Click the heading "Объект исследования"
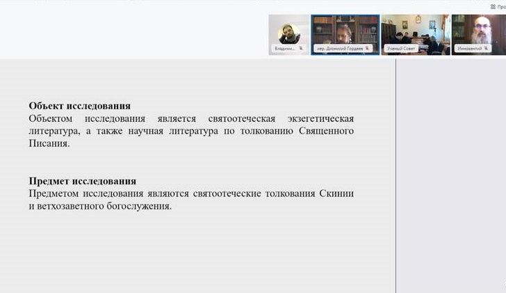506x293 pixels. tap(79, 106)
